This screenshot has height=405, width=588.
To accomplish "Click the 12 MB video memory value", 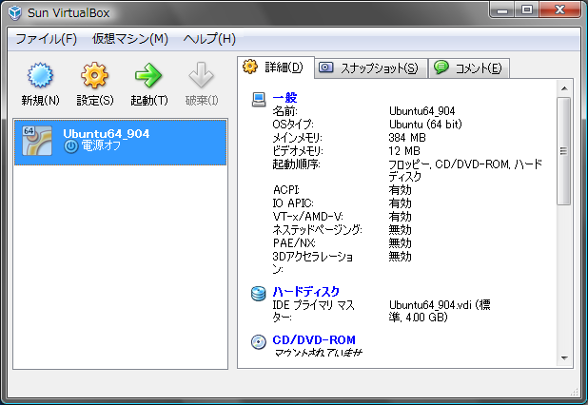I will (x=404, y=151).
